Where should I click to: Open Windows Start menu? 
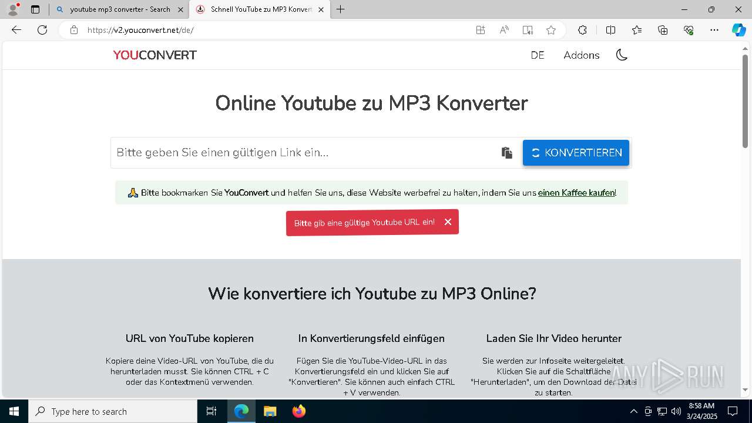coord(14,411)
